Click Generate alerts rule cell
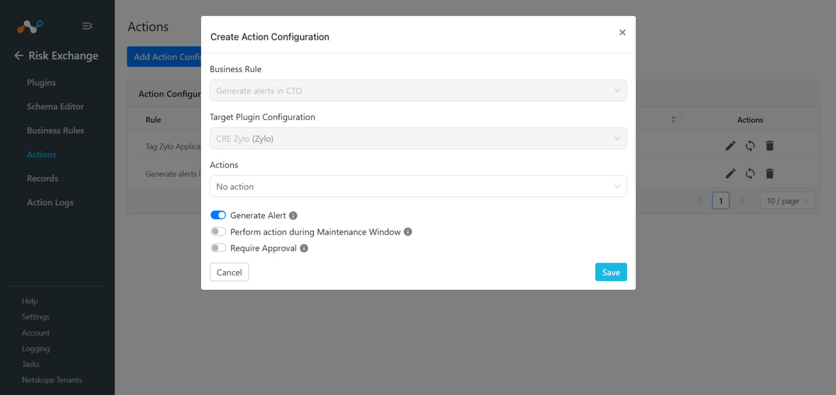 pos(173,174)
